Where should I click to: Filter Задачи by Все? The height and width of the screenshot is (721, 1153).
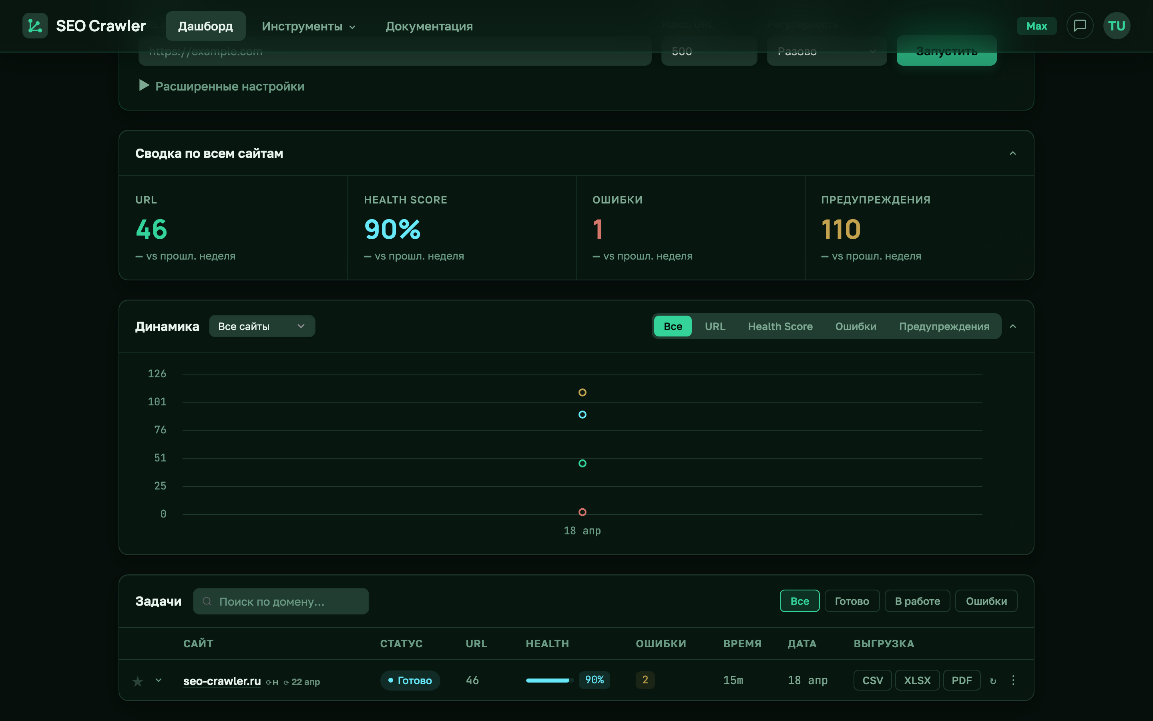(x=799, y=601)
